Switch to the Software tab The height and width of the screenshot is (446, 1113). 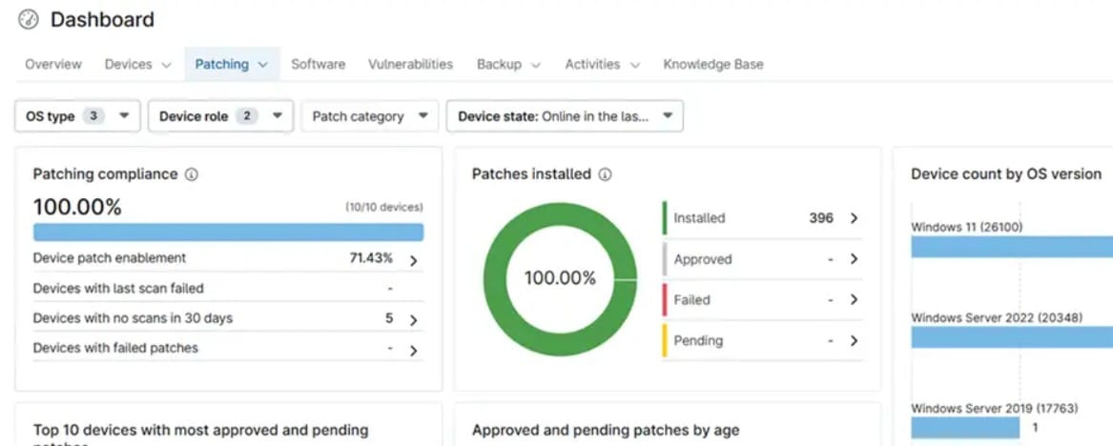tap(318, 64)
